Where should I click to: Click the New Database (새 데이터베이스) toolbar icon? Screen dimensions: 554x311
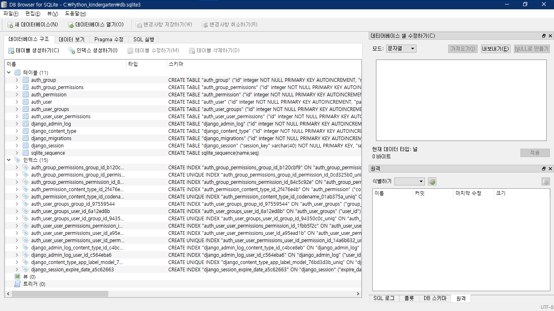10,25
